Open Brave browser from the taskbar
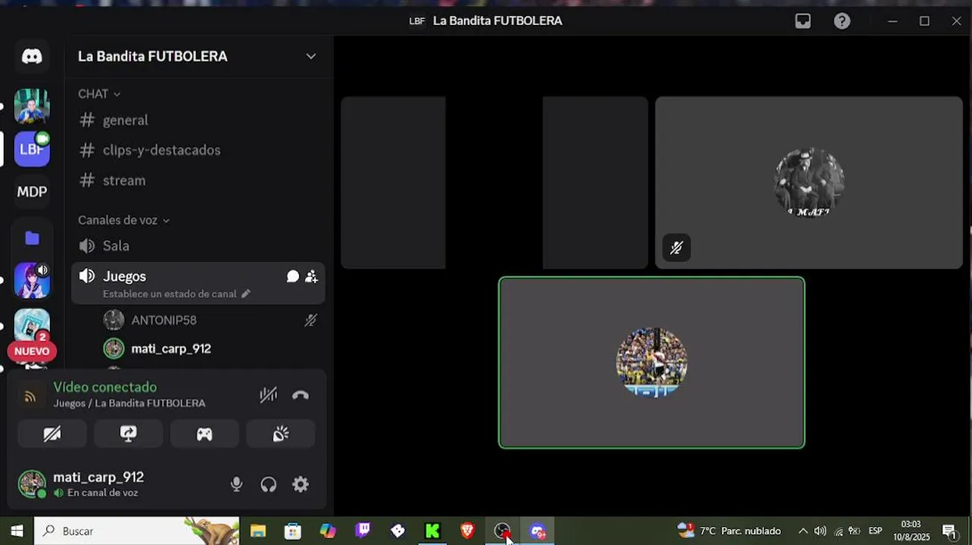This screenshot has width=972, height=545. click(468, 531)
